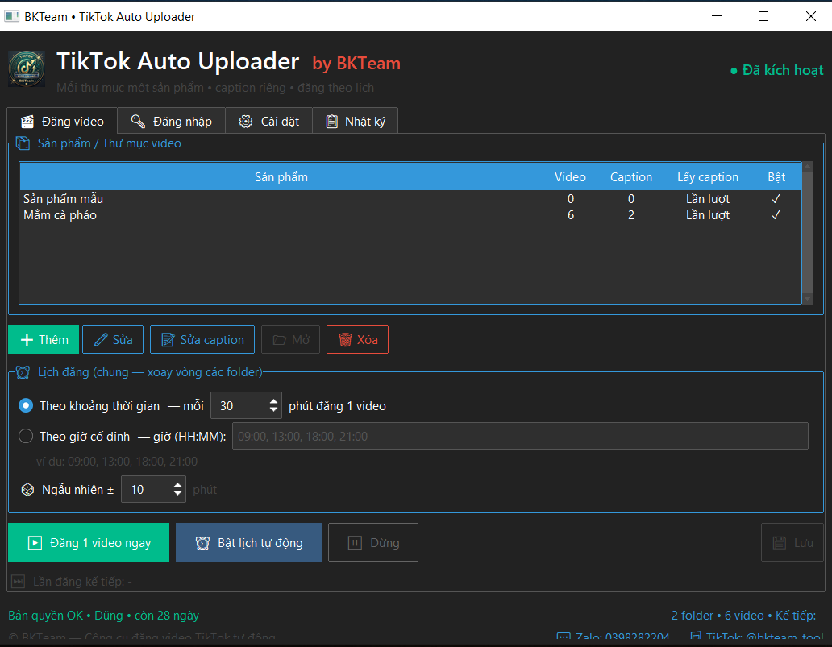Click the product list vertical scrollbar

808,231
